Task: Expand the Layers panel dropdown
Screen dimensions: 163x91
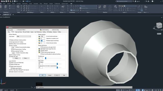Action: [x=125, y=12]
